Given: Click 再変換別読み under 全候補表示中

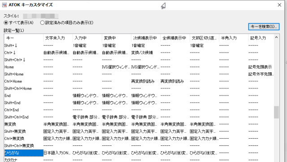Looking at the screenshot, I should [x=172, y=81].
